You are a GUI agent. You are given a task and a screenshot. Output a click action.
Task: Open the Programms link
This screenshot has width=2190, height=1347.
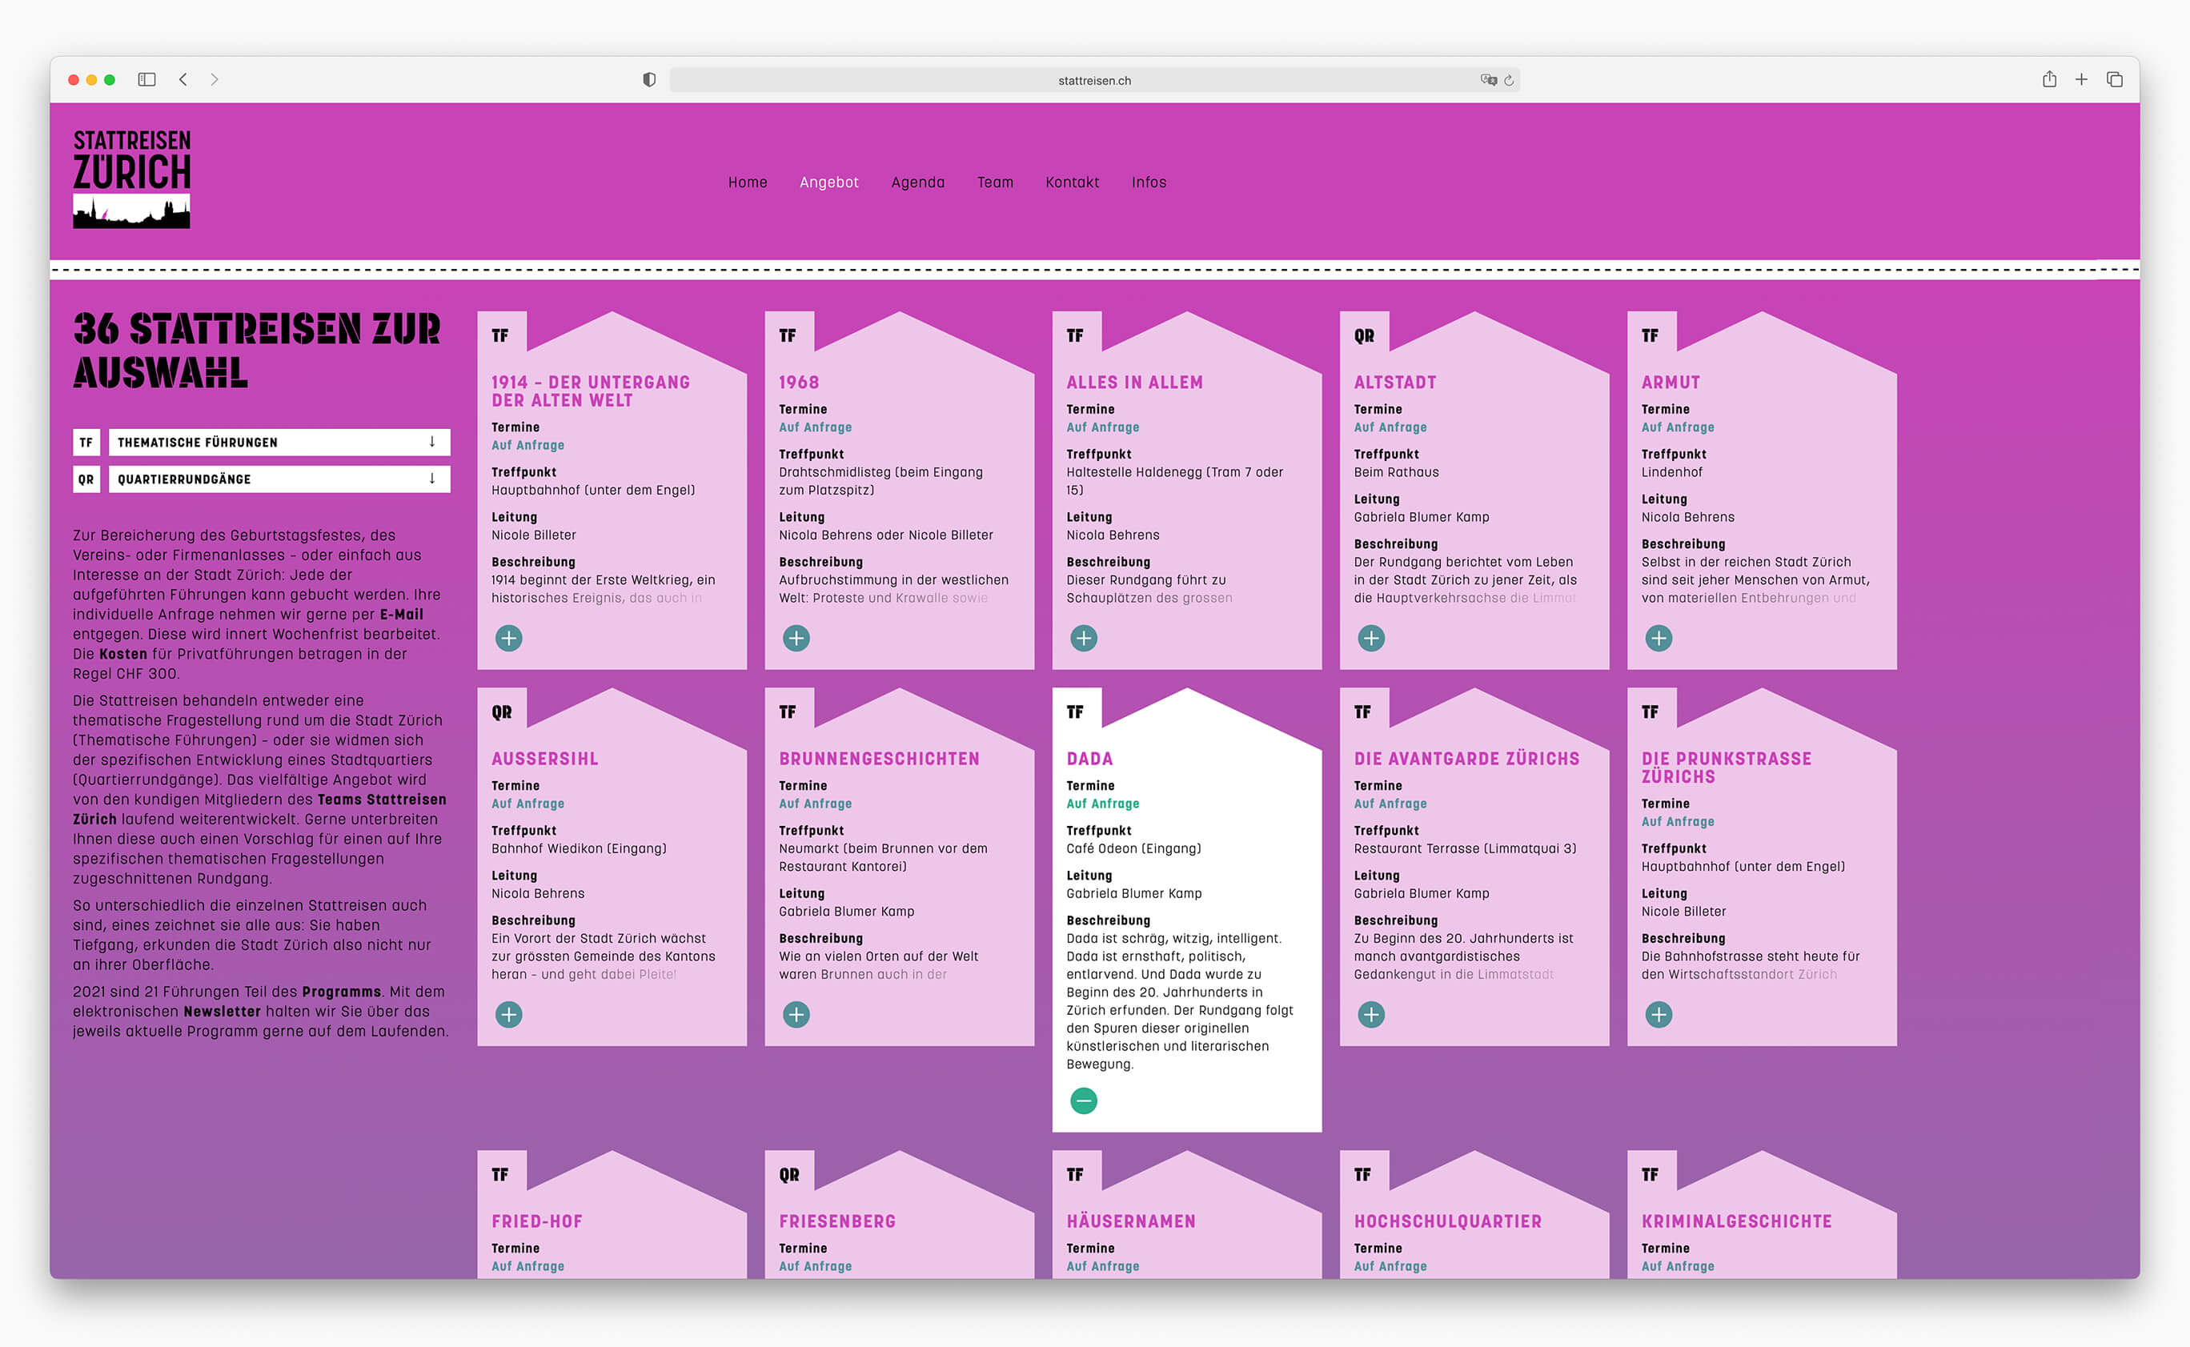click(x=341, y=992)
